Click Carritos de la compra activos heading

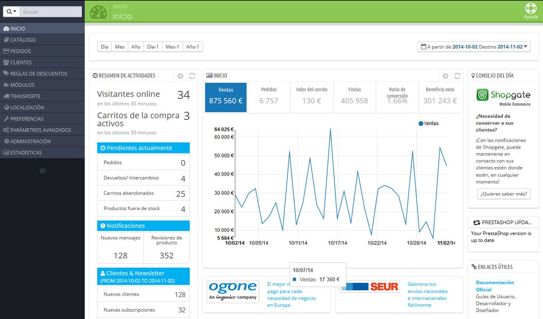click(138, 119)
